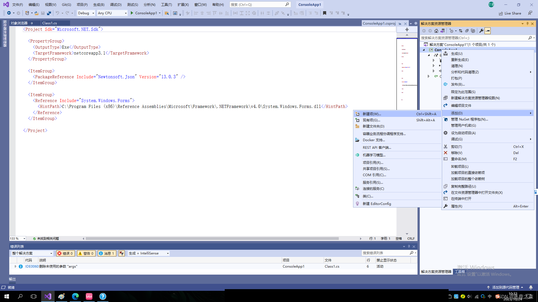
Task: Open the 生成 + IntelliSense dropdown
Action: [149, 253]
